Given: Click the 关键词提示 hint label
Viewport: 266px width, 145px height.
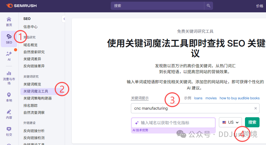Looking at the screenshot, I should 140,98.
